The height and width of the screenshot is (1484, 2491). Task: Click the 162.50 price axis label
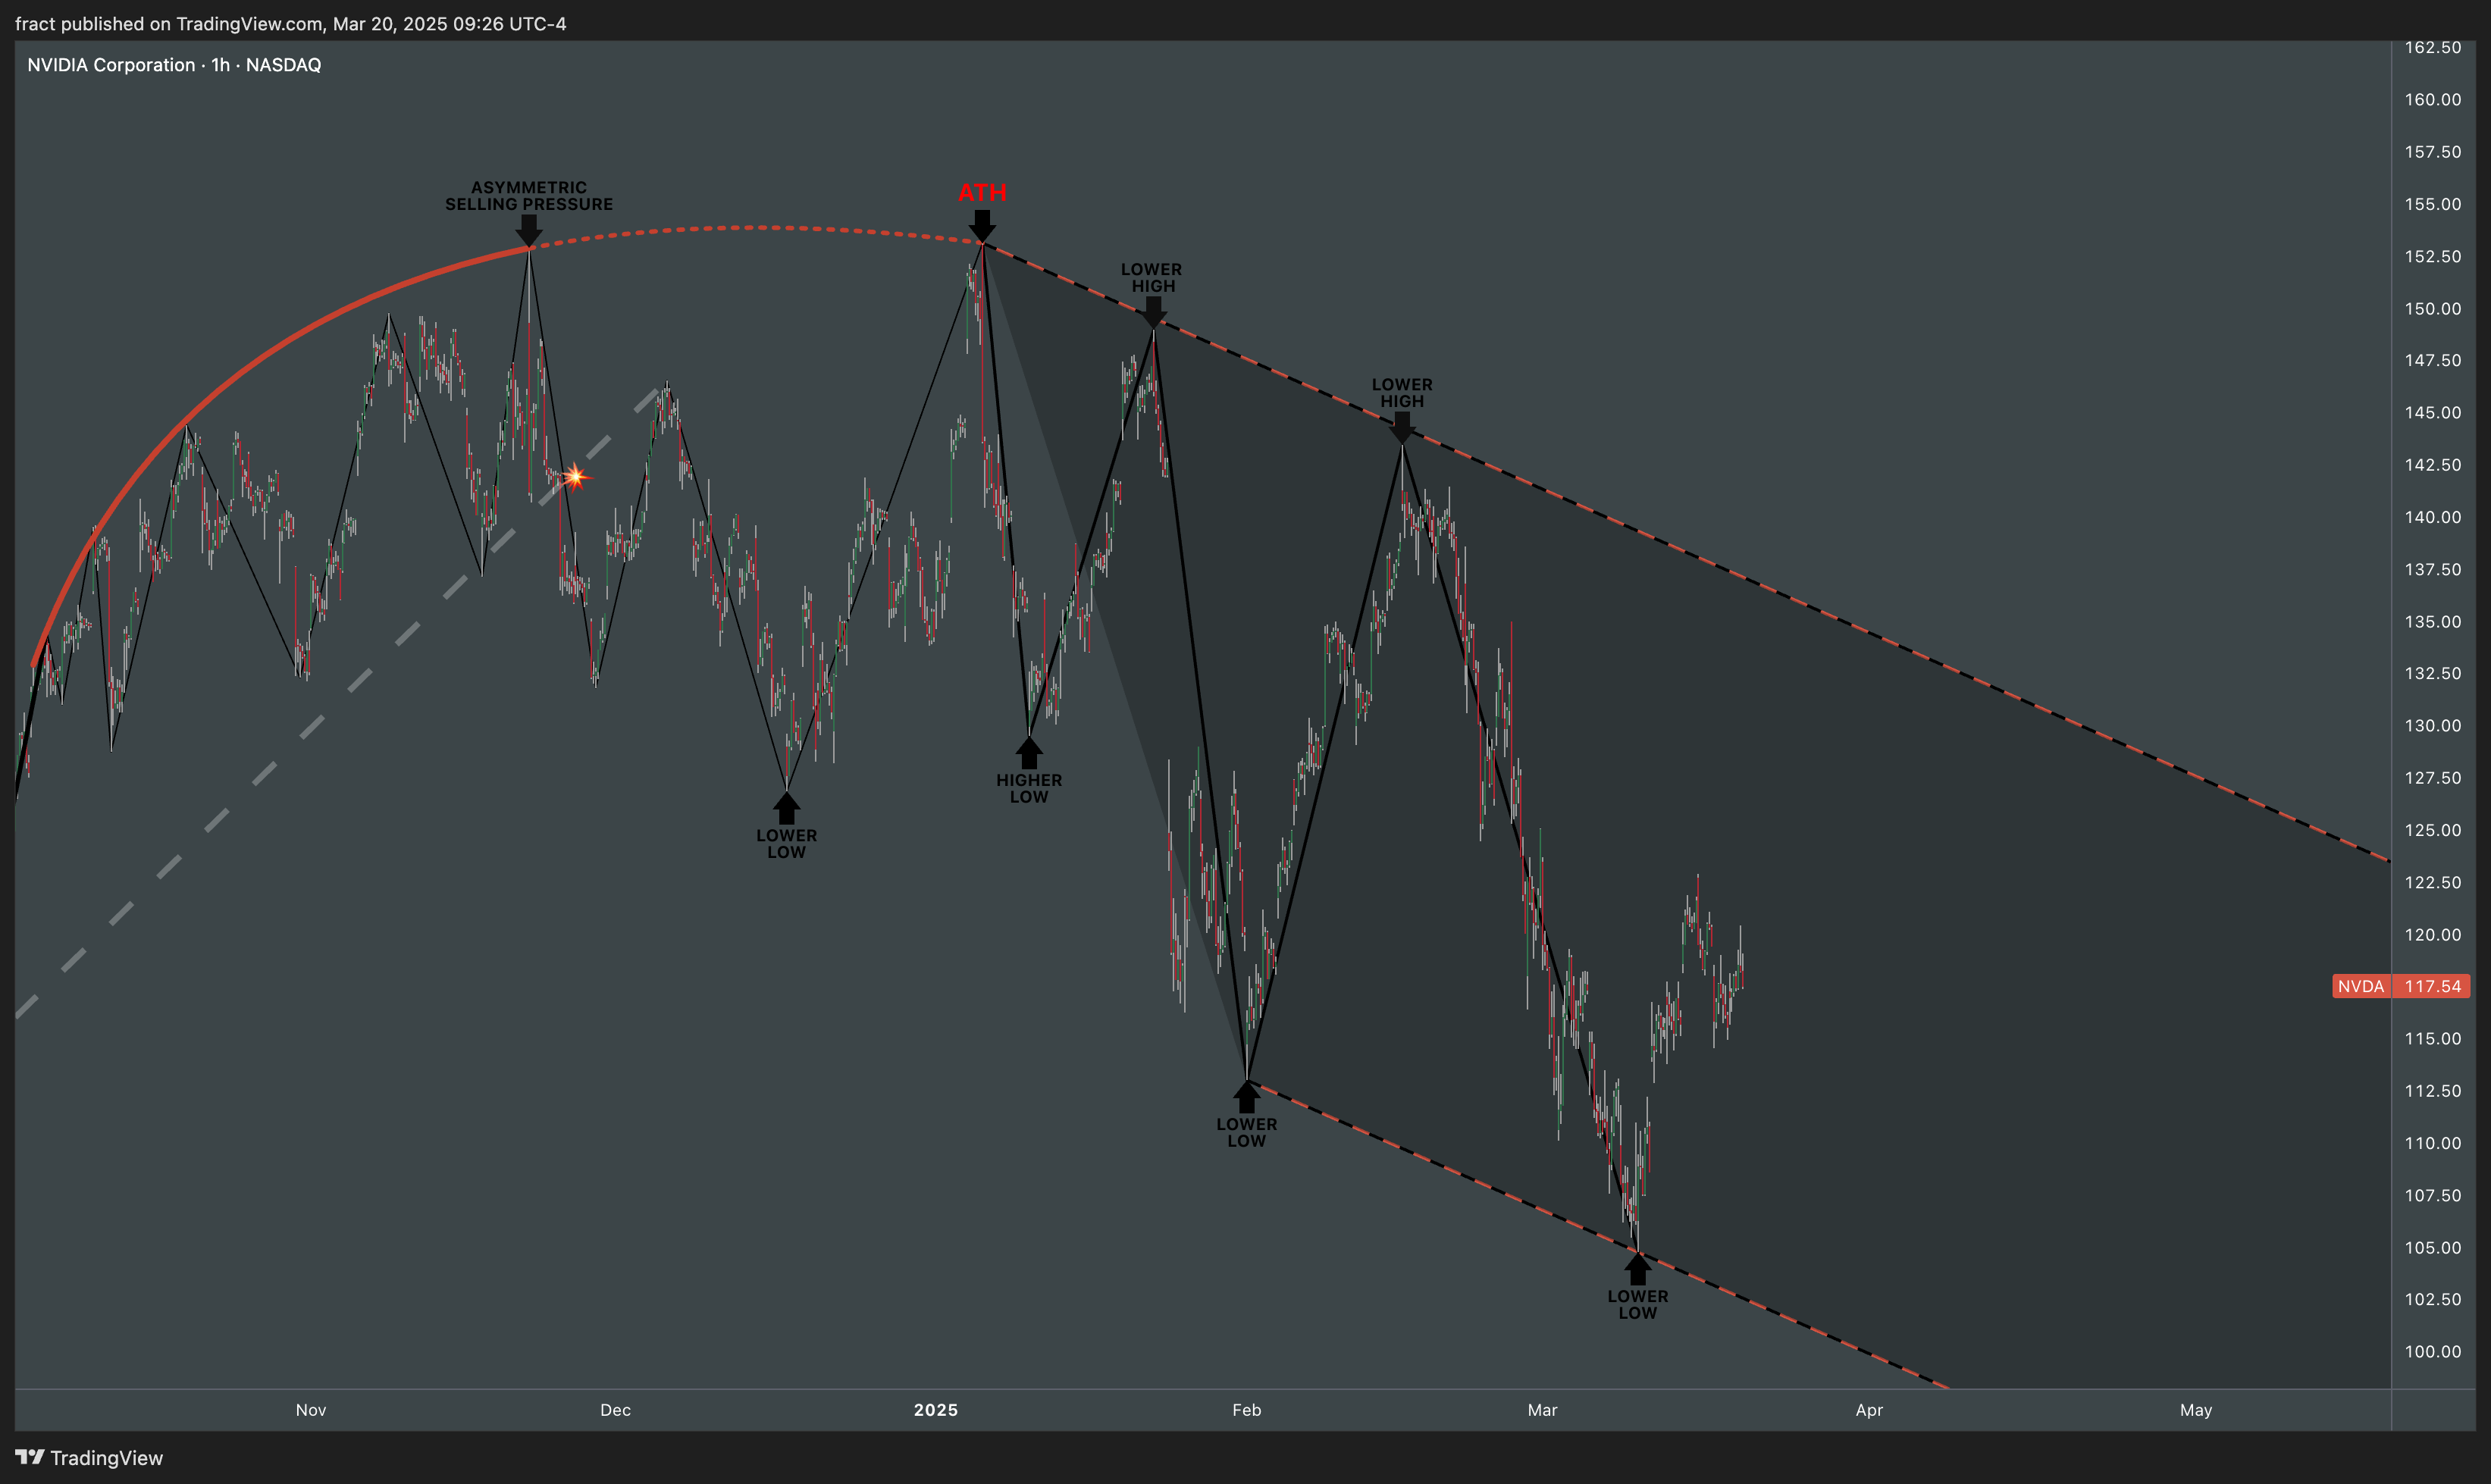pos(2432,47)
